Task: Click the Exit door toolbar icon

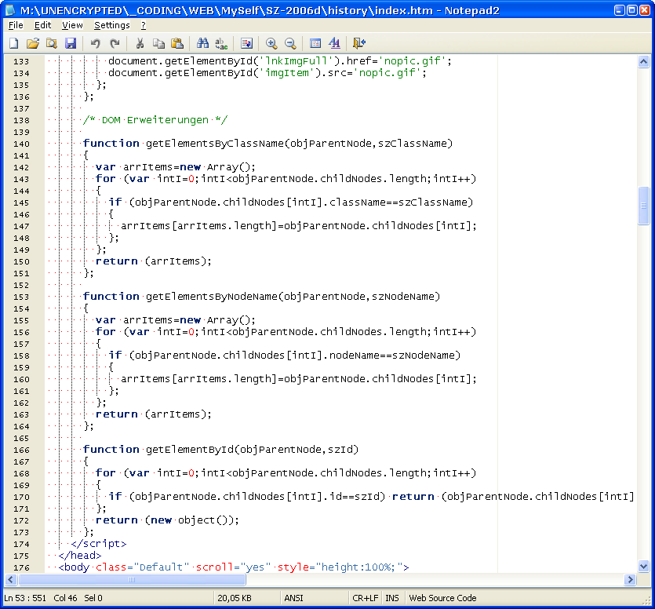Action: pyautogui.click(x=359, y=43)
